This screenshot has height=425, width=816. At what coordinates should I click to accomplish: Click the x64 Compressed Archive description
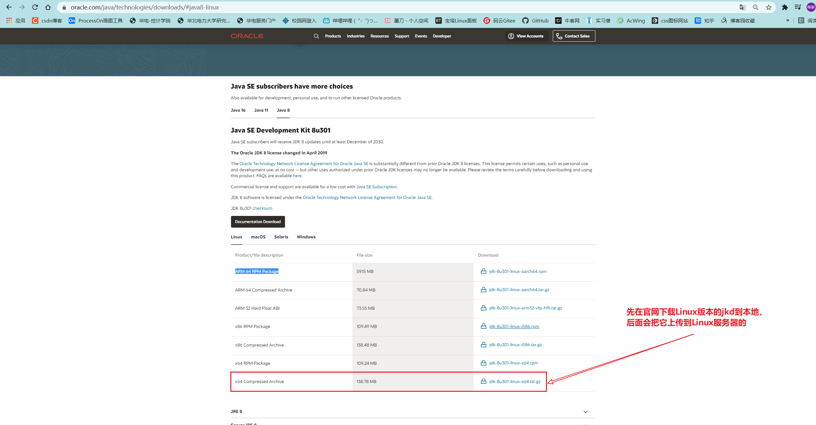click(259, 382)
